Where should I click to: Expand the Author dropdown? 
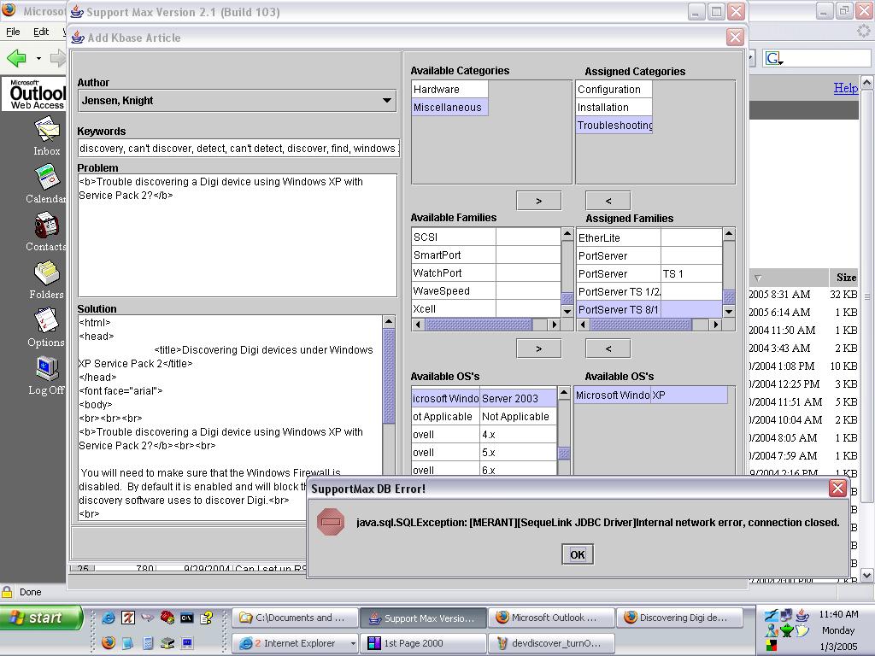coord(387,101)
